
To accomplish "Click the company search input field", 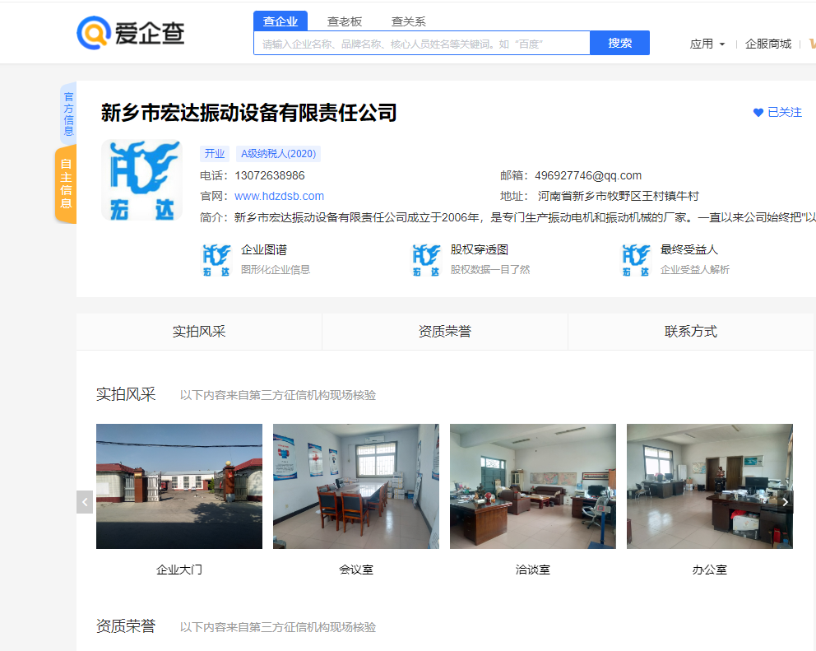I will pyautogui.click(x=421, y=44).
